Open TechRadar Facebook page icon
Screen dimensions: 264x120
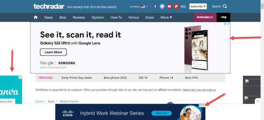155,6
